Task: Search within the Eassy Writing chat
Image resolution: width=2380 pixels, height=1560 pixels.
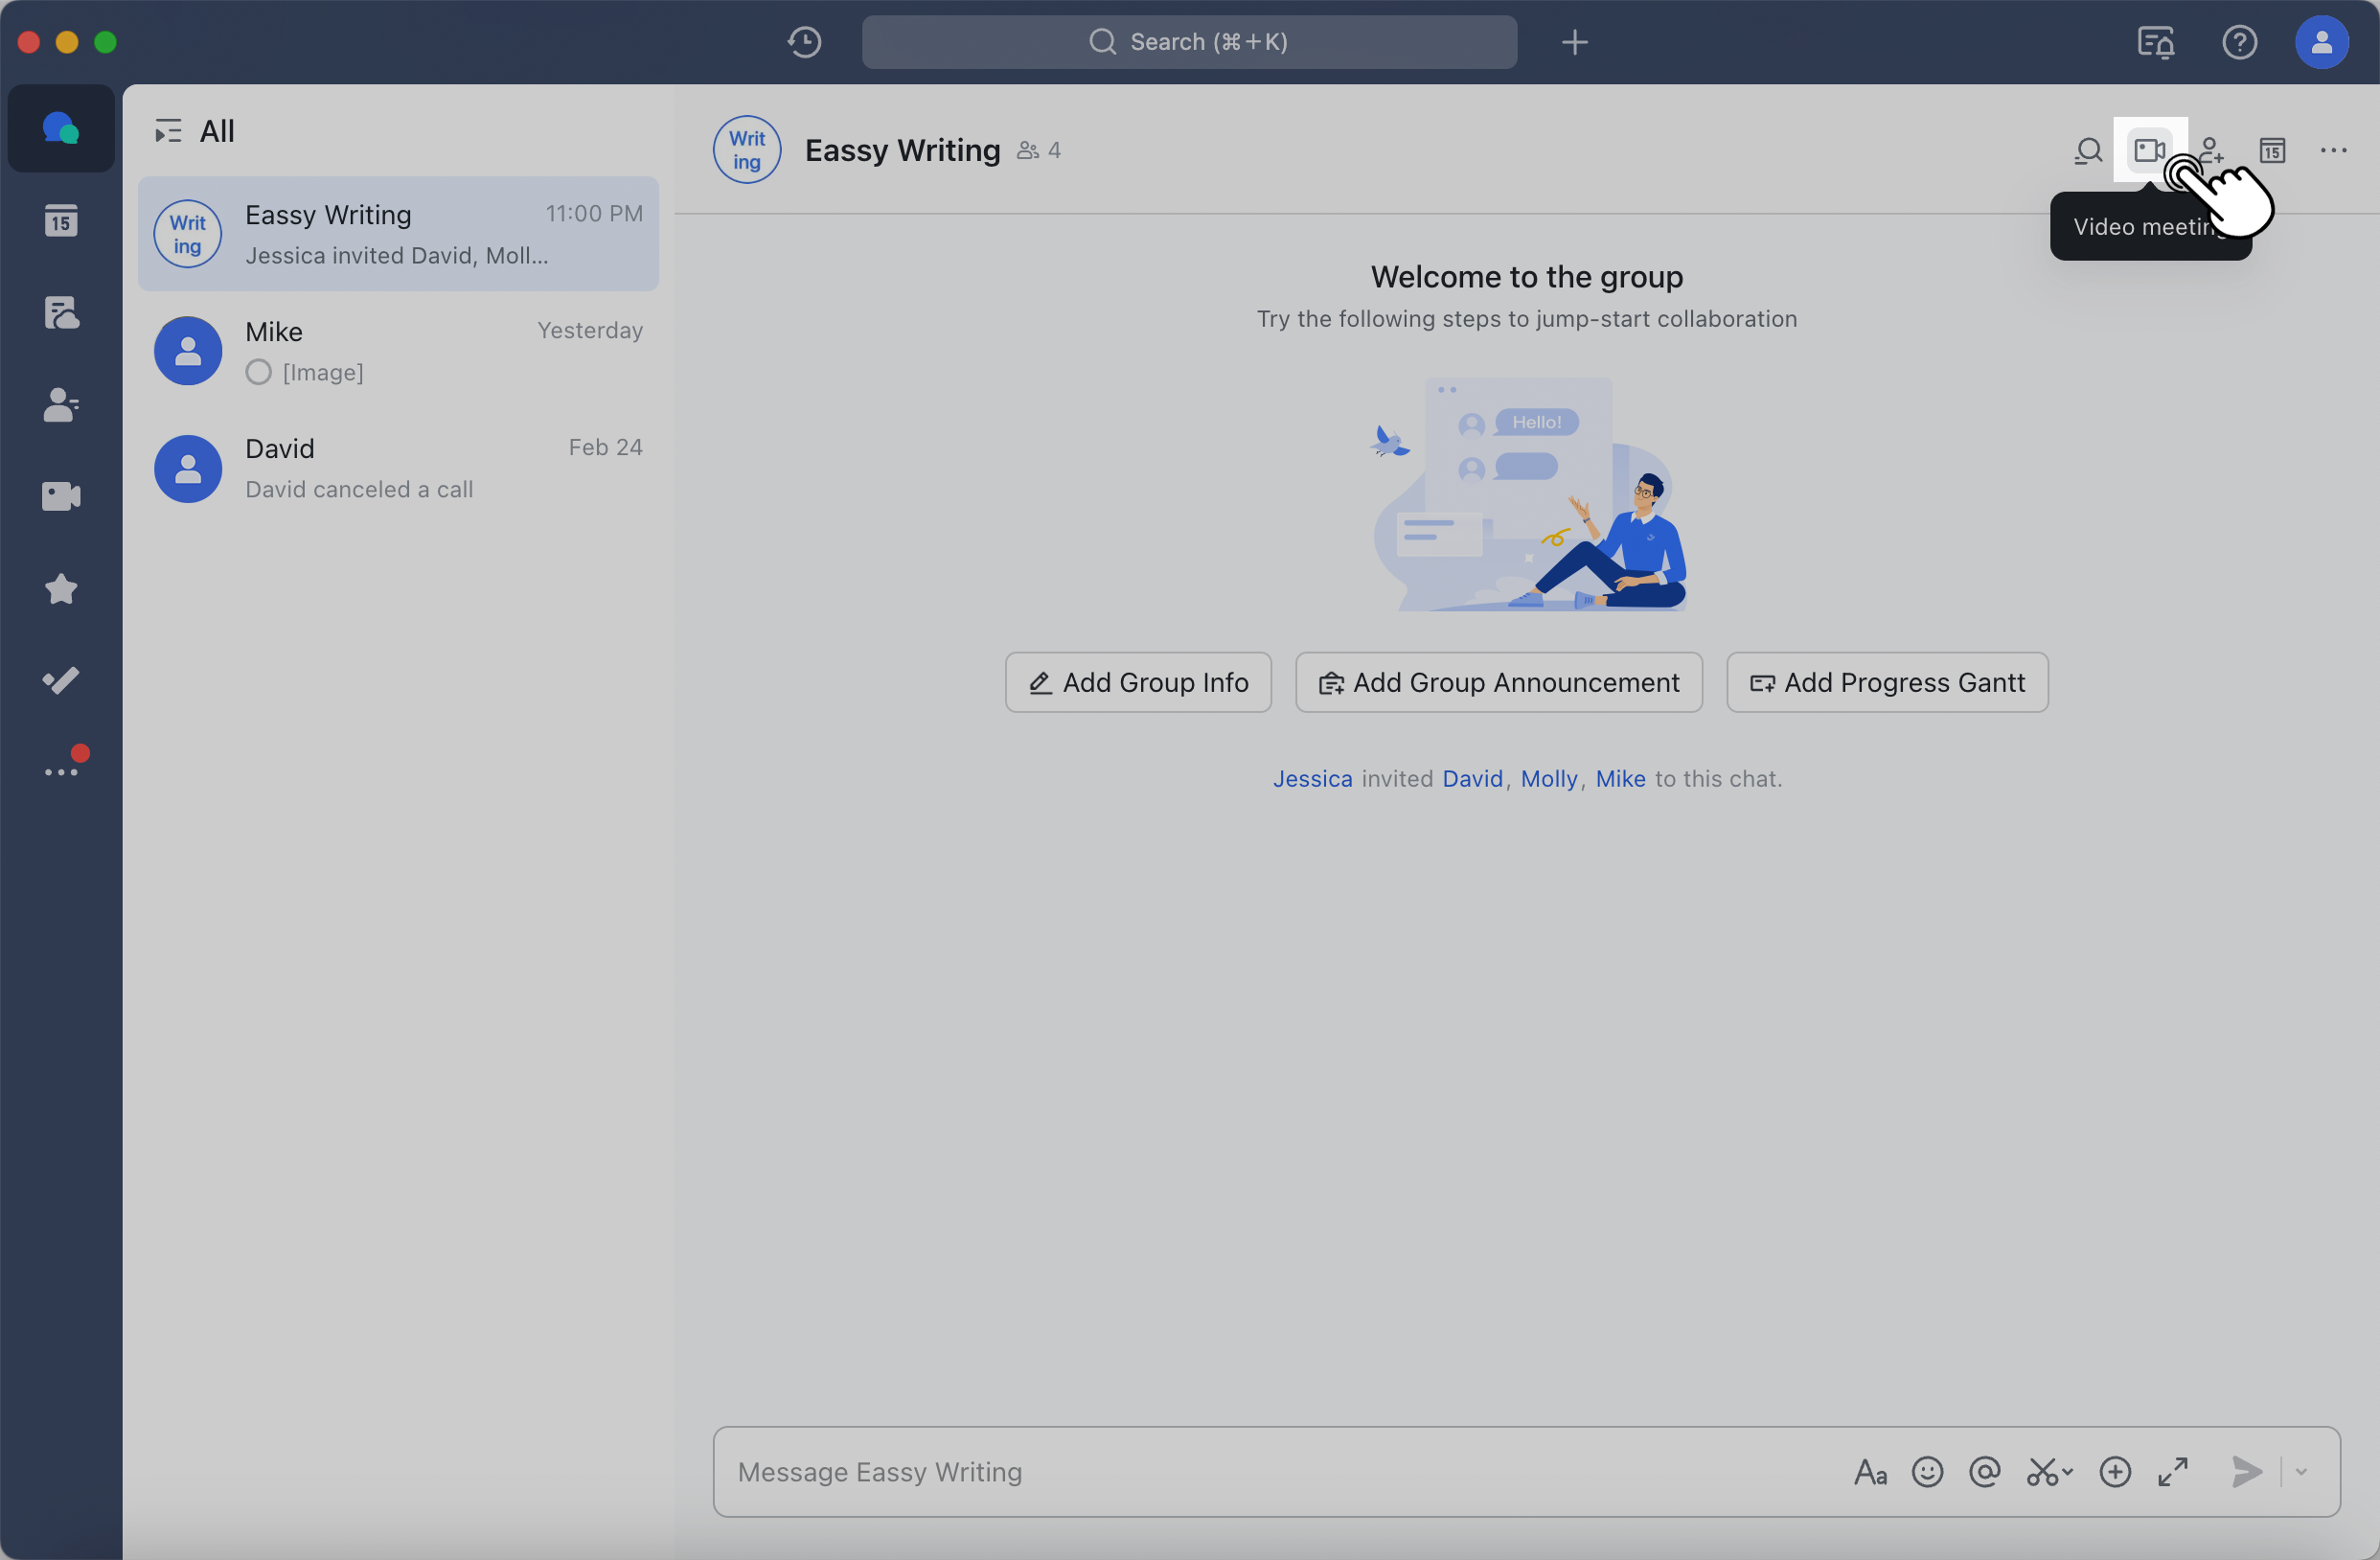Action: tap(2088, 151)
